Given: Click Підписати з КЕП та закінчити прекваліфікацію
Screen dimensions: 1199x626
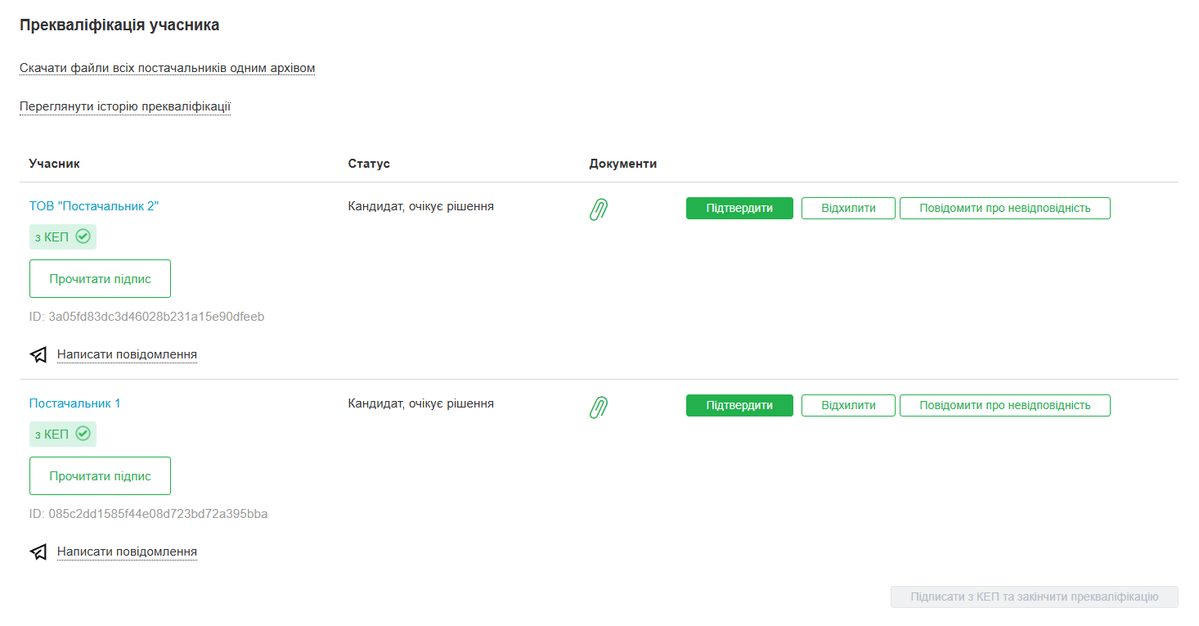Looking at the screenshot, I should click(x=1034, y=597).
